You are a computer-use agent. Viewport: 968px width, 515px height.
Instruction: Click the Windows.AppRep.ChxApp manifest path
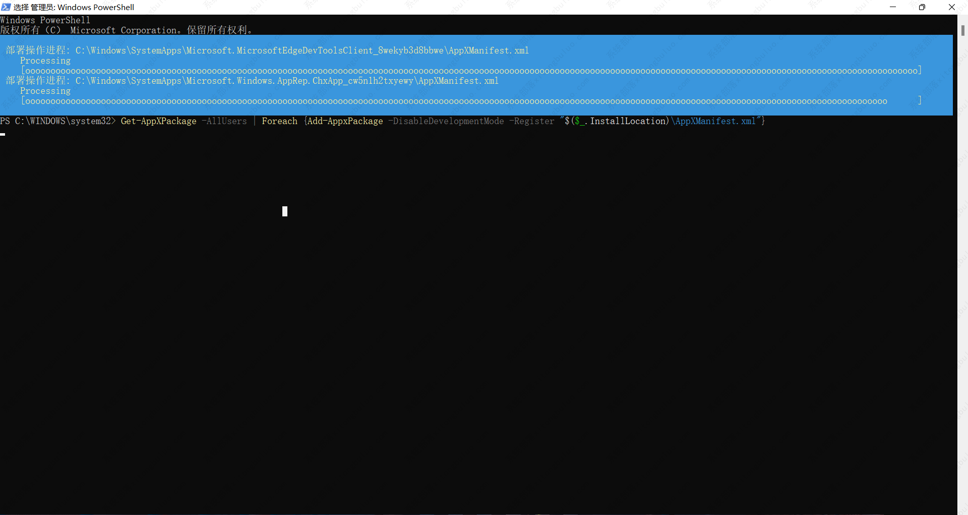click(287, 81)
